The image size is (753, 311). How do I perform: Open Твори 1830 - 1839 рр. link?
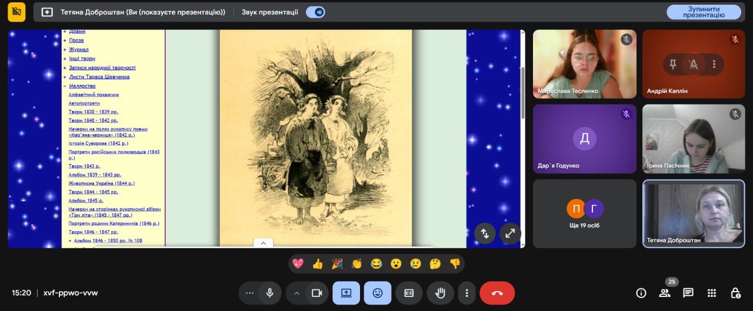point(94,111)
